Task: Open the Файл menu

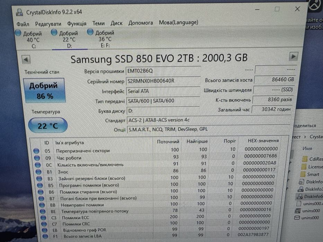Action: coord(23,24)
